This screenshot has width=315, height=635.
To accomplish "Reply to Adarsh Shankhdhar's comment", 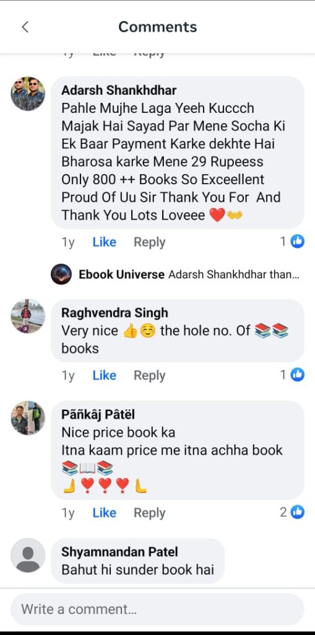I will click(150, 242).
